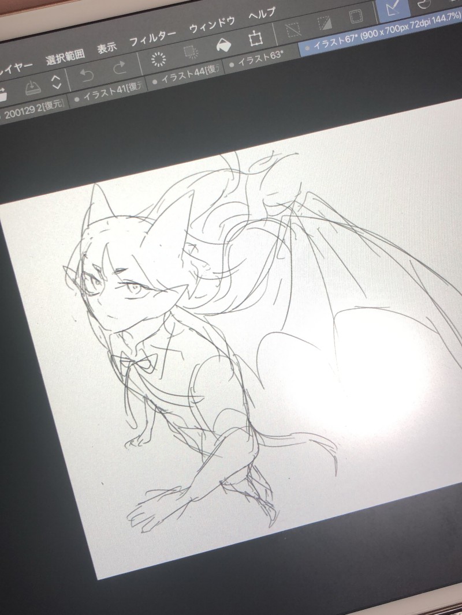Switch to the イラスト44[復元] tab

point(186,74)
